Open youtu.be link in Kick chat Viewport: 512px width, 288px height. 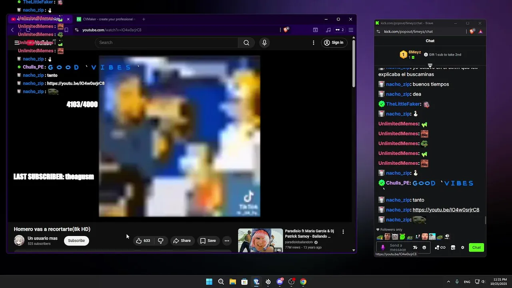pyautogui.click(x=446, y=210)
